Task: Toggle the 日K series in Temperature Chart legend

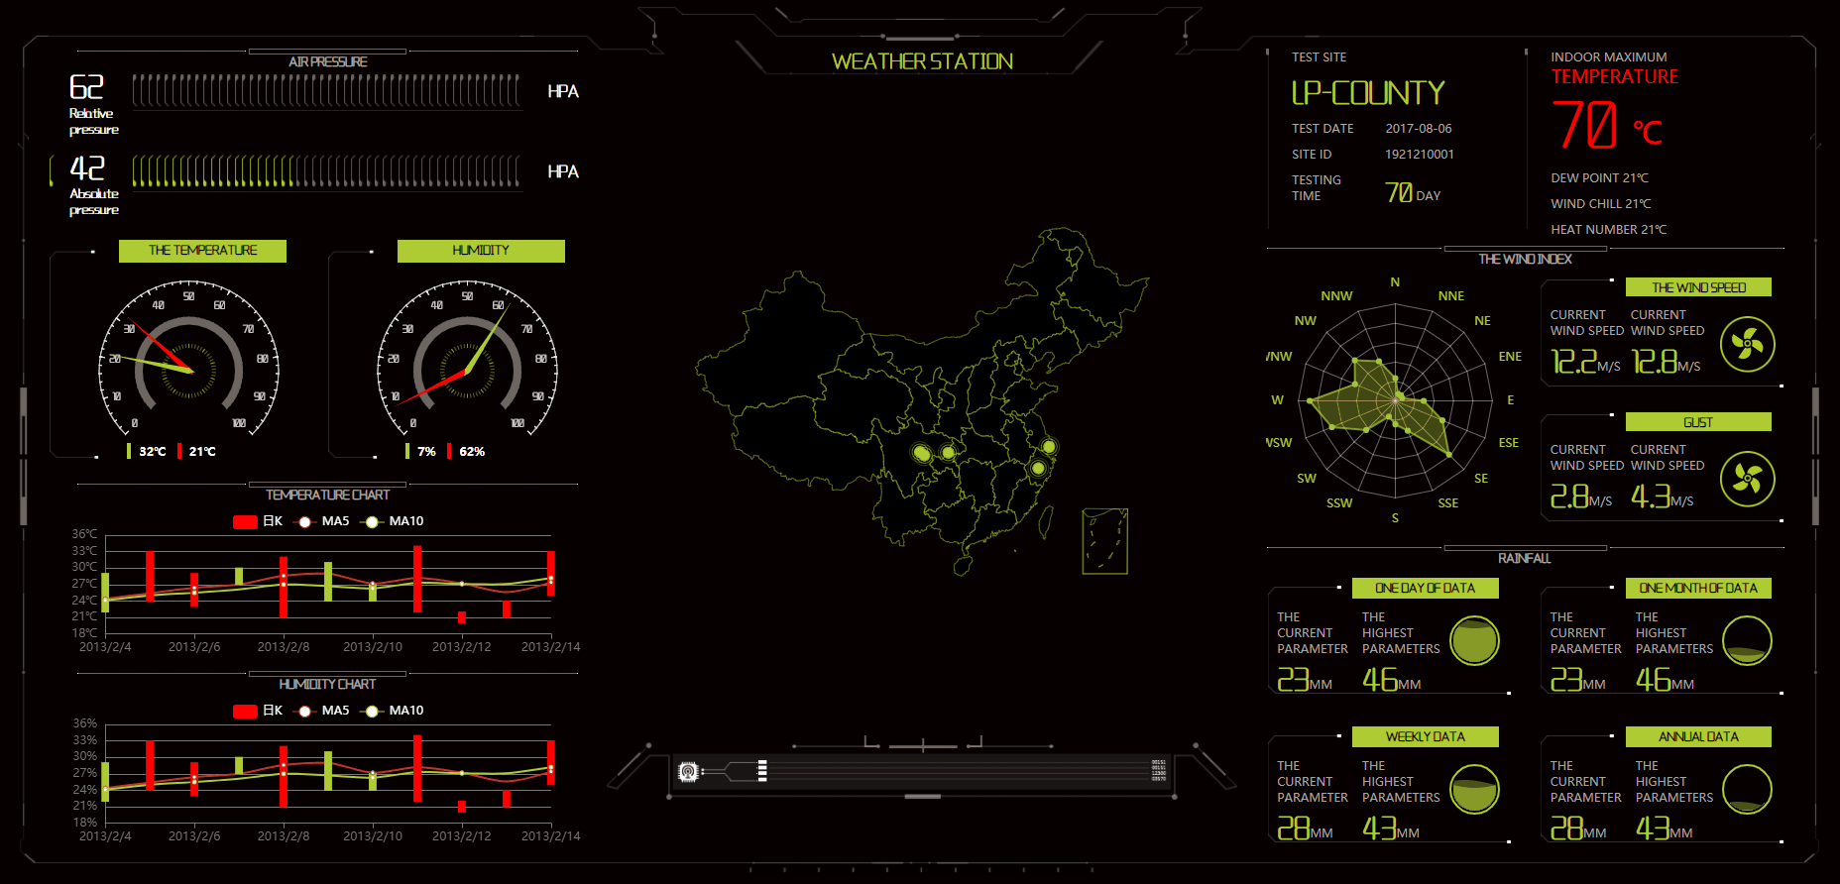Action: 258,521
